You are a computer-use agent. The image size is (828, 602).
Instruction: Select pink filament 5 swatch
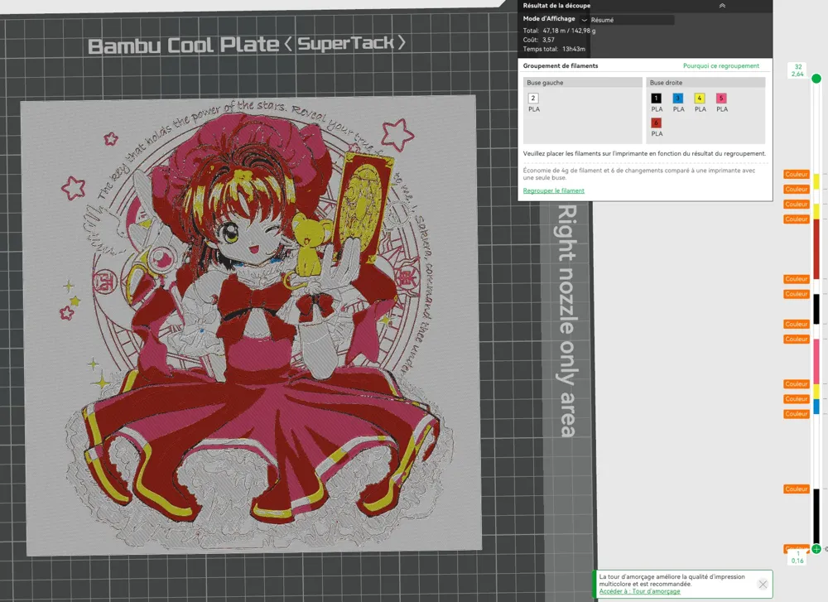[x=721, y=99]
